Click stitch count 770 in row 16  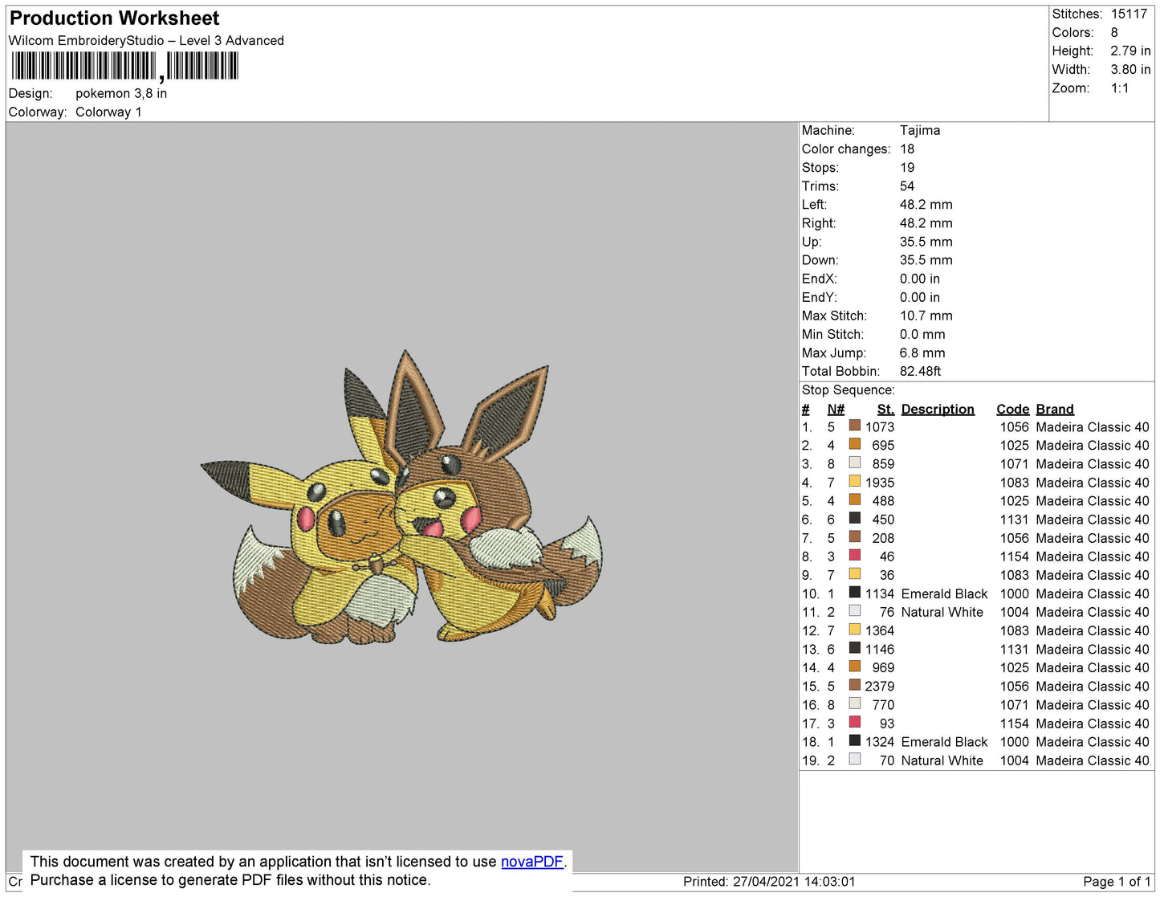coord(883,704)
